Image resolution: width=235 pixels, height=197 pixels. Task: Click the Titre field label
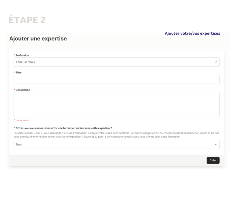point(18,72)
